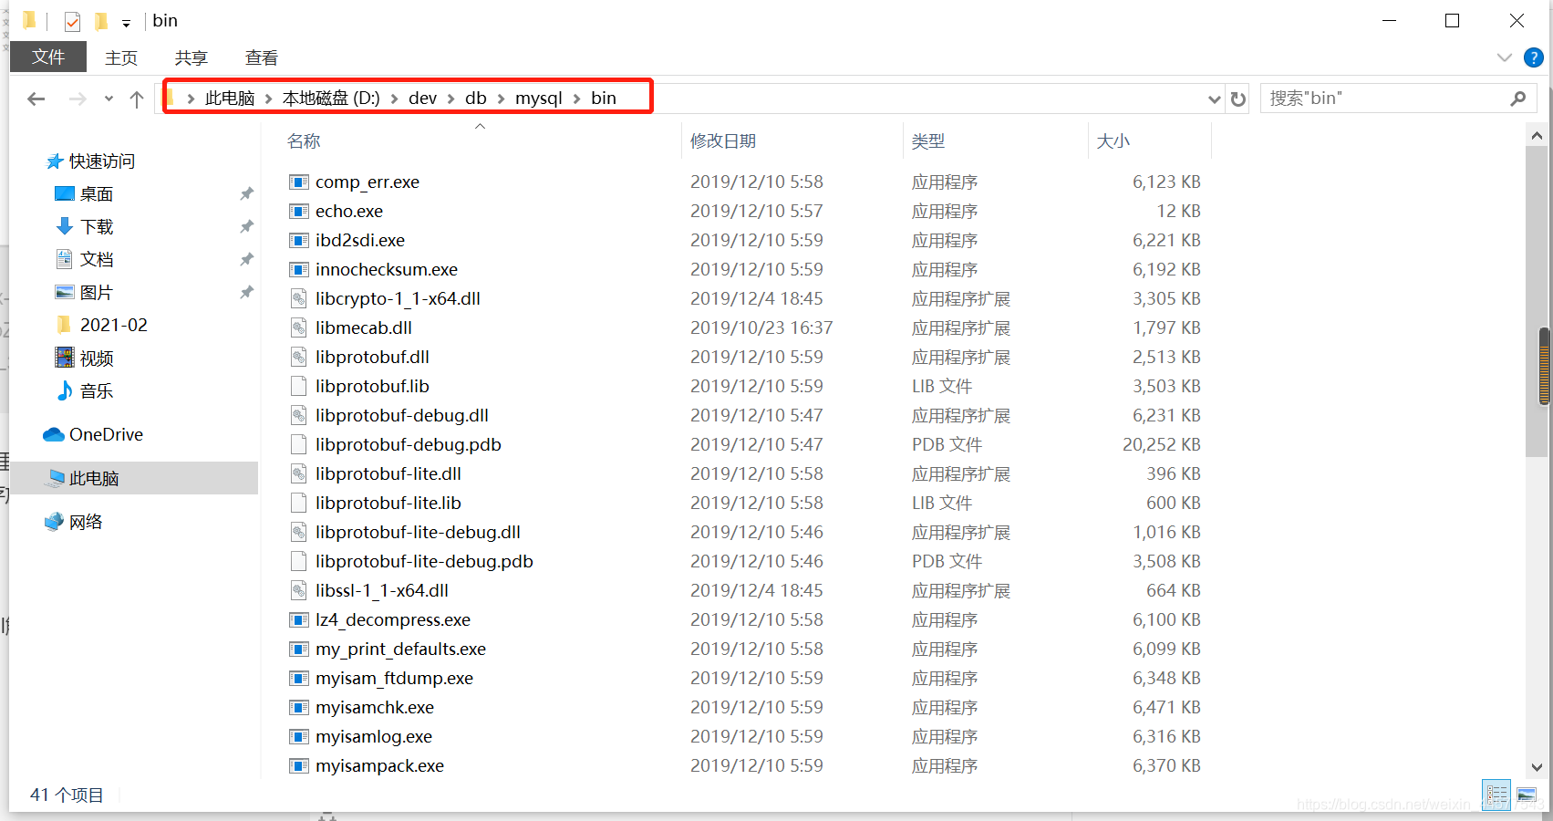Click the Properties quick access icon
The width and height of the screenshot is (1553, 821).
point(72,21)
